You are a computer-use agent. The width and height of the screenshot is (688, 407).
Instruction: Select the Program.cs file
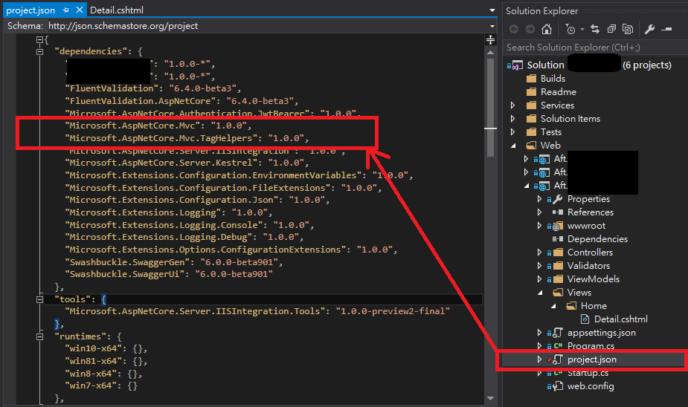click(591, 346)
